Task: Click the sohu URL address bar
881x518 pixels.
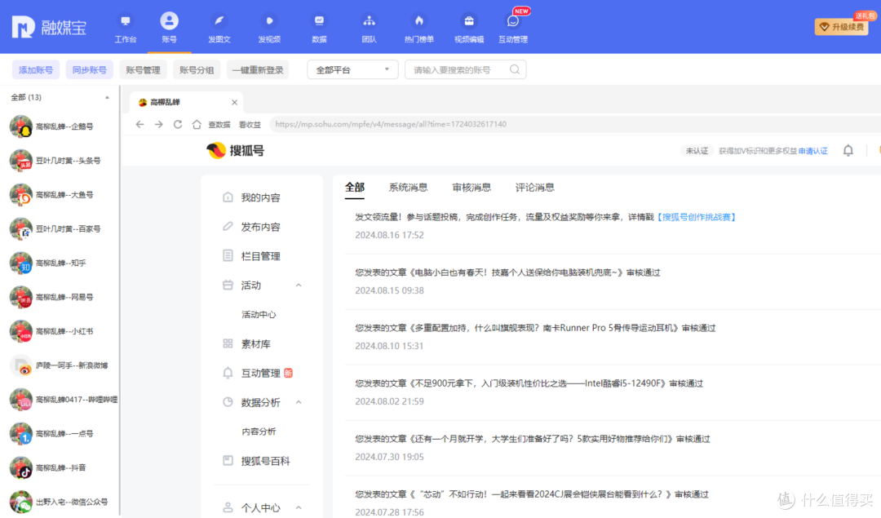Action: coord(573,124)
